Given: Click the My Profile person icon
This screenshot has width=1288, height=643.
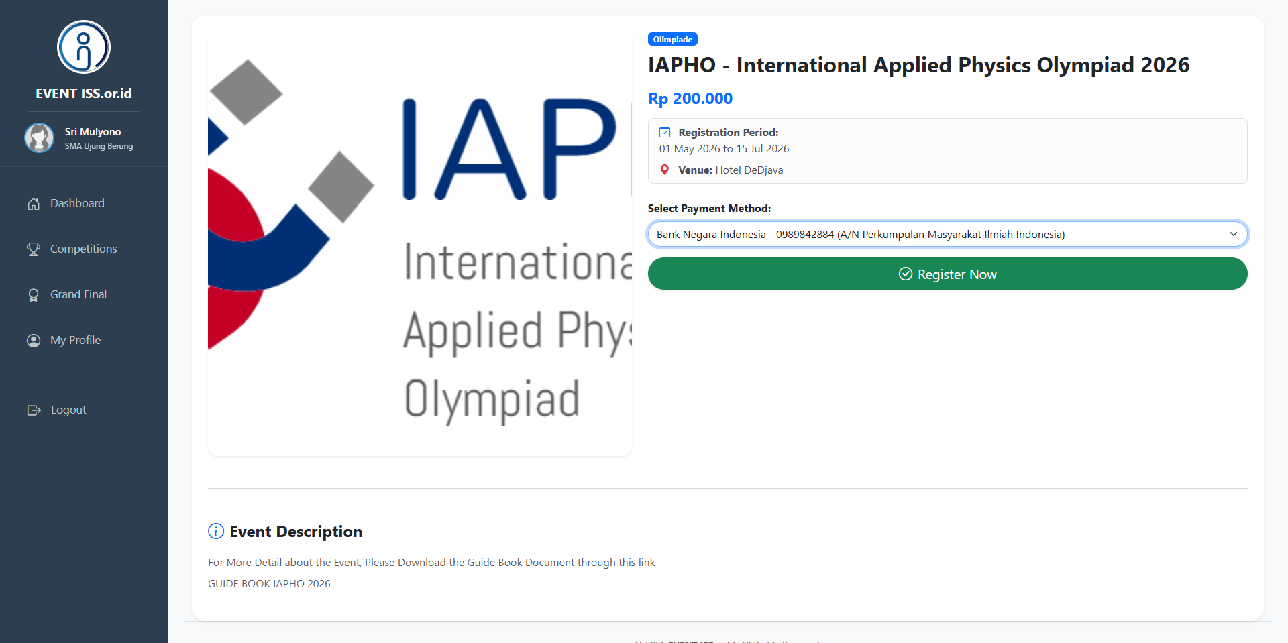Looking at the screenshot, I should point(34,341).
